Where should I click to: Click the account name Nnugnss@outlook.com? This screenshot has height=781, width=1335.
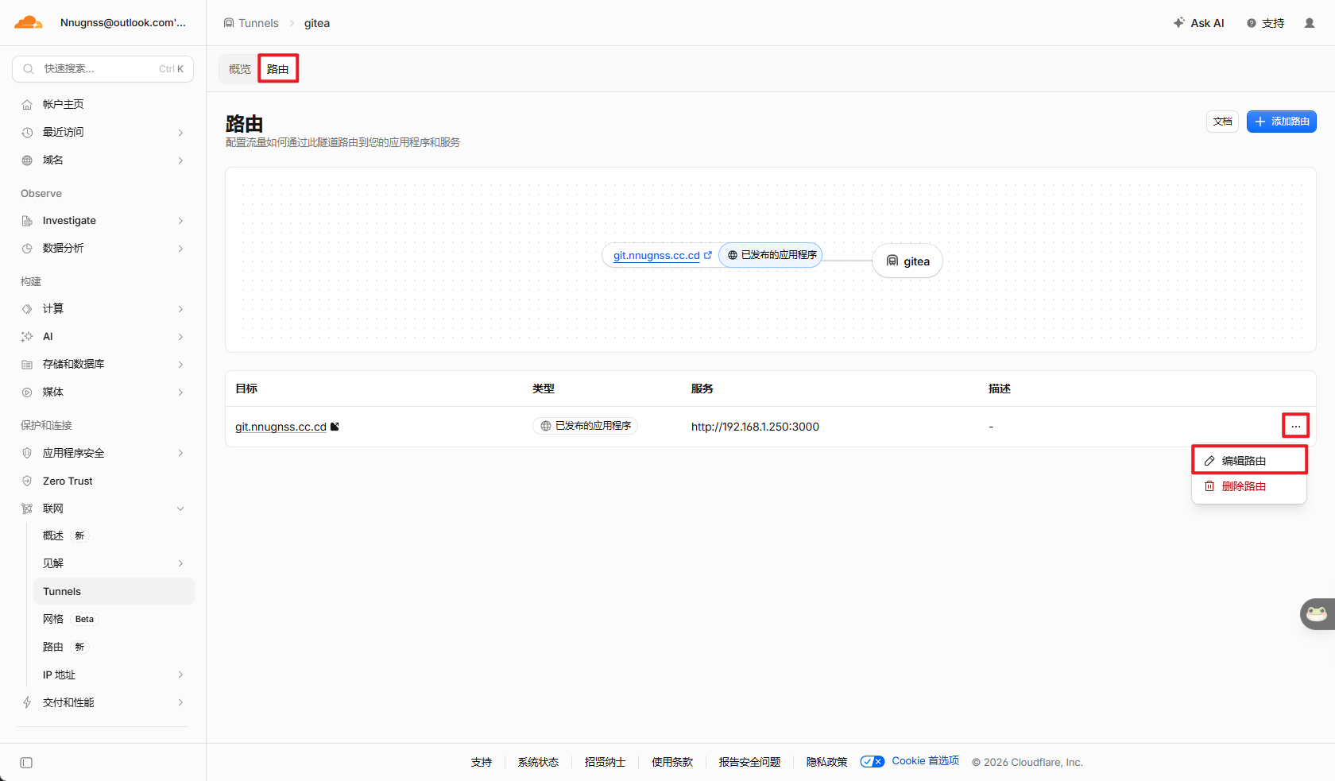pos(123,22)
